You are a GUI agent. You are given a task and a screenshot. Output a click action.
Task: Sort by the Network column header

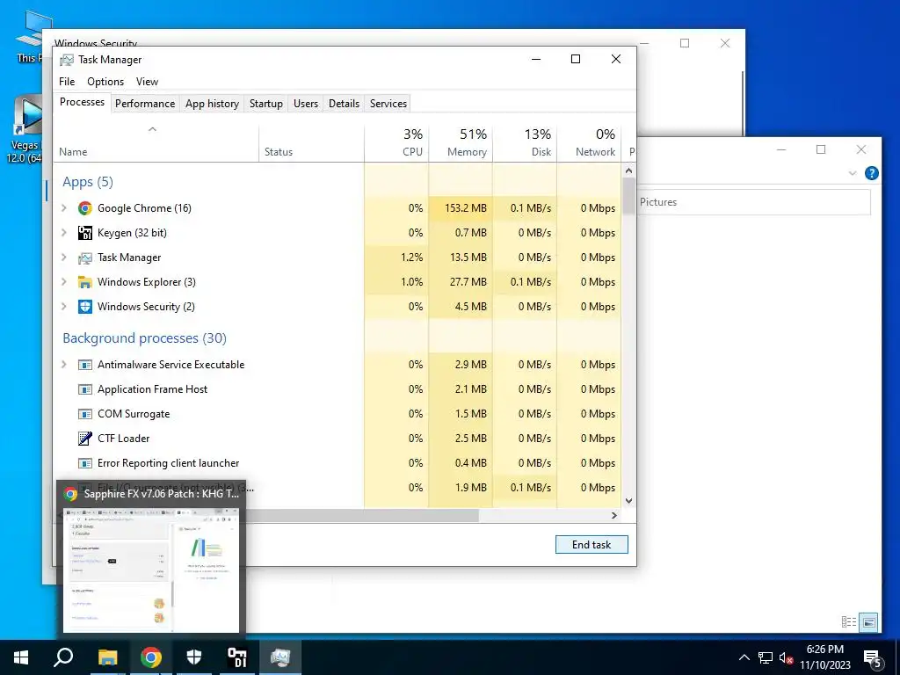590,143
